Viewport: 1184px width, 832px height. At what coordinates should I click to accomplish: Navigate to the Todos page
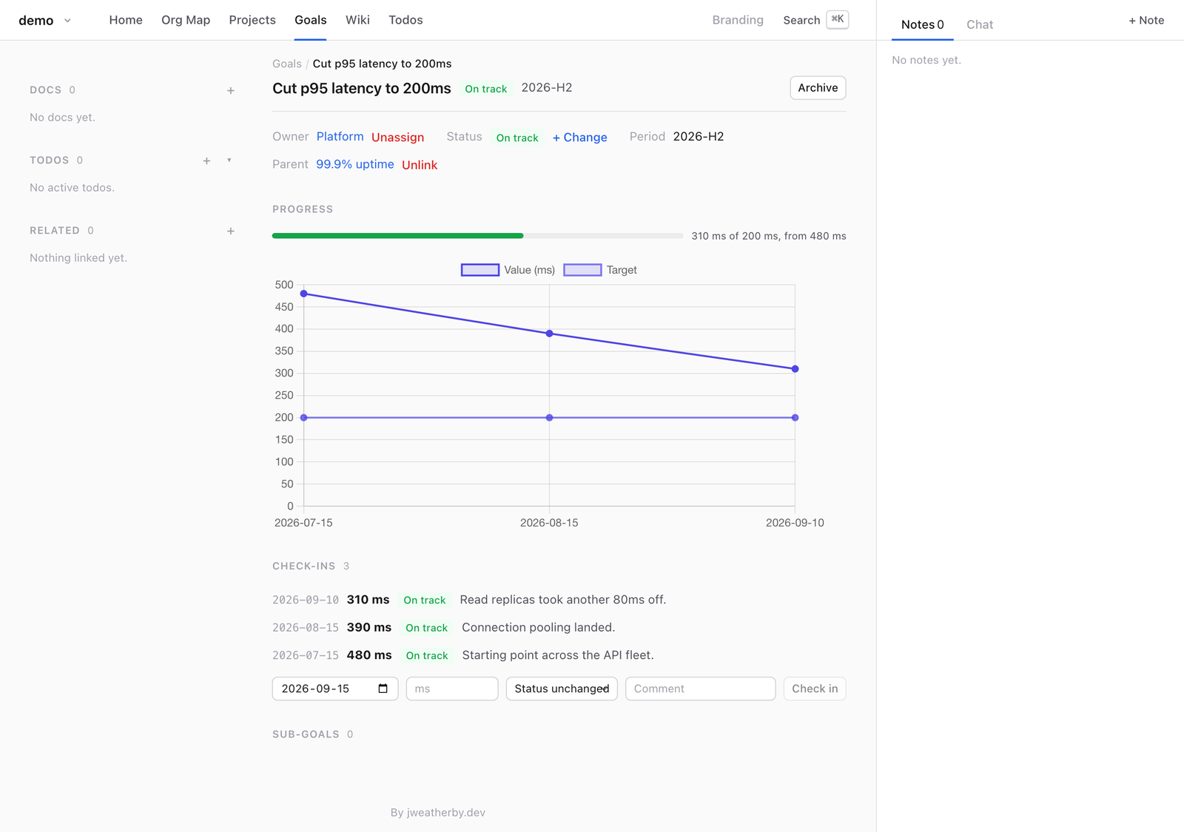pyautogui.click(x=406, y=20)
